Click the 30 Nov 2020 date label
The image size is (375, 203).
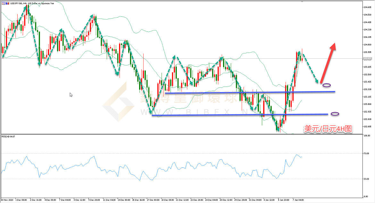(x=7, y=200)
